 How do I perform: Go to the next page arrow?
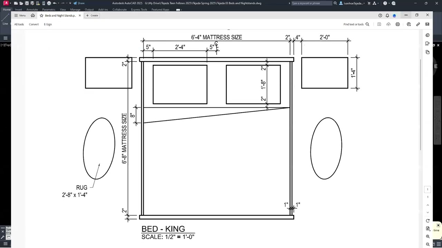[x=428, y=213]
